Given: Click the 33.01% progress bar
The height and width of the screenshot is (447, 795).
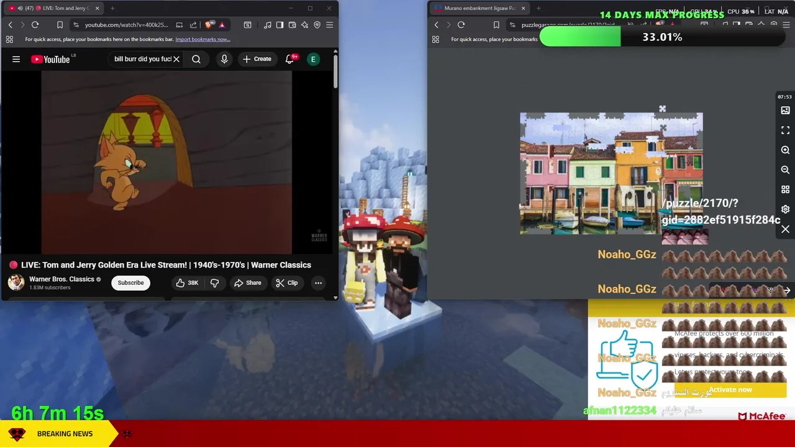Looking at the screenshot, I should [662, 37].
